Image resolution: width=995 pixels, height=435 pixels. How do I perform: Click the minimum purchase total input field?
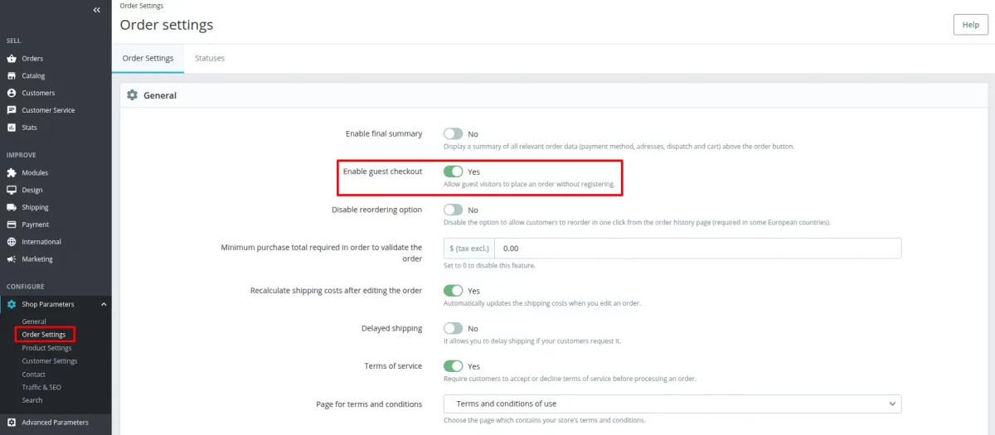pos(697,248)
